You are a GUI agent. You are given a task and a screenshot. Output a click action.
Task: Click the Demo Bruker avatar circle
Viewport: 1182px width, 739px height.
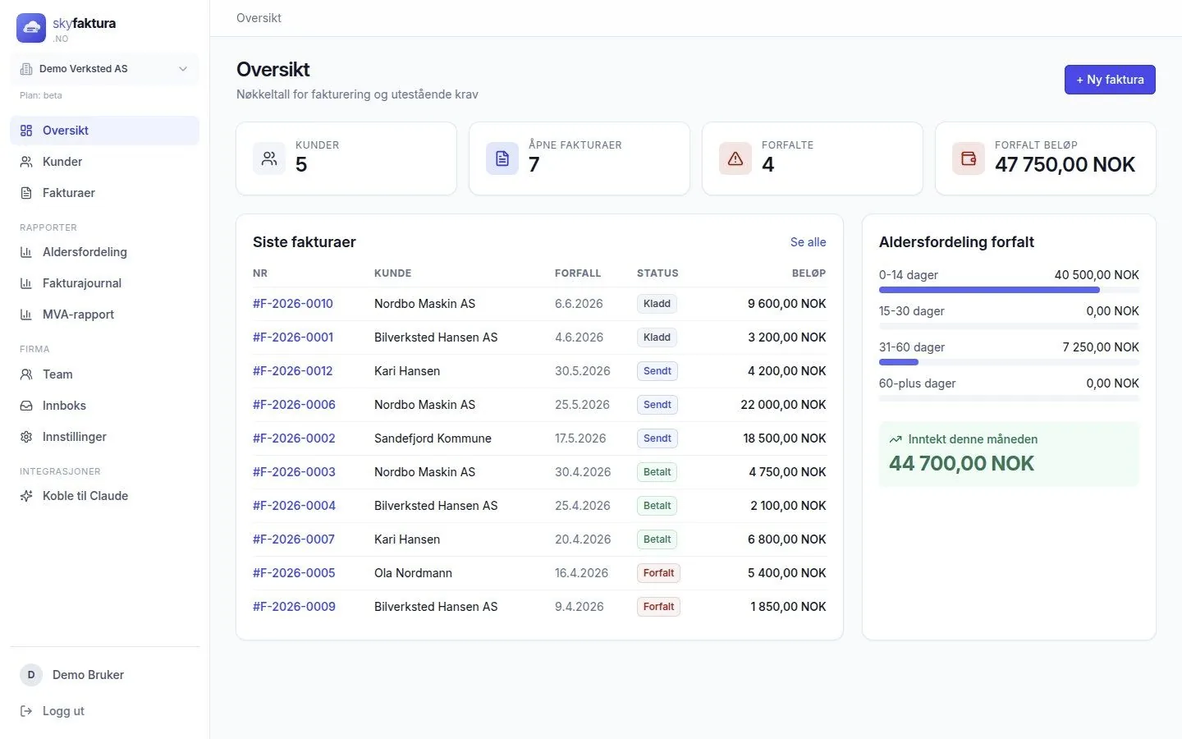click(x=31, y=675)
